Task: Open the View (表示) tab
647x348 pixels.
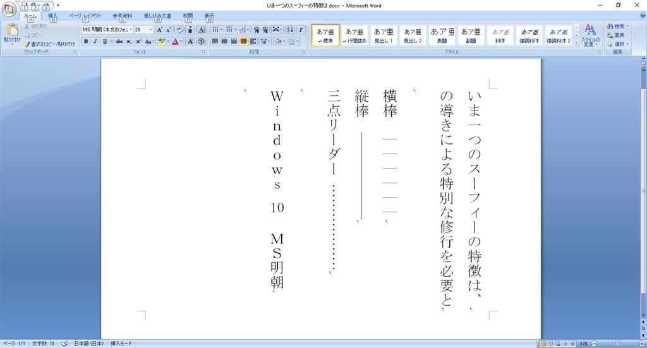Action: pyautogui.click(x=209, y=16)
